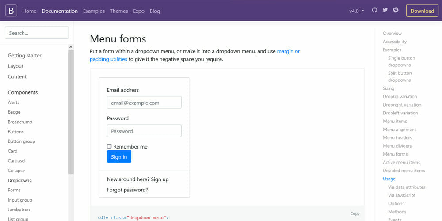Click the docs Search box

coord(37,33)
